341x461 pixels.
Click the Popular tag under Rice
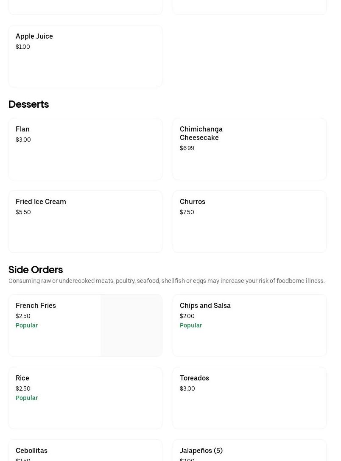(x=27, y=398)
